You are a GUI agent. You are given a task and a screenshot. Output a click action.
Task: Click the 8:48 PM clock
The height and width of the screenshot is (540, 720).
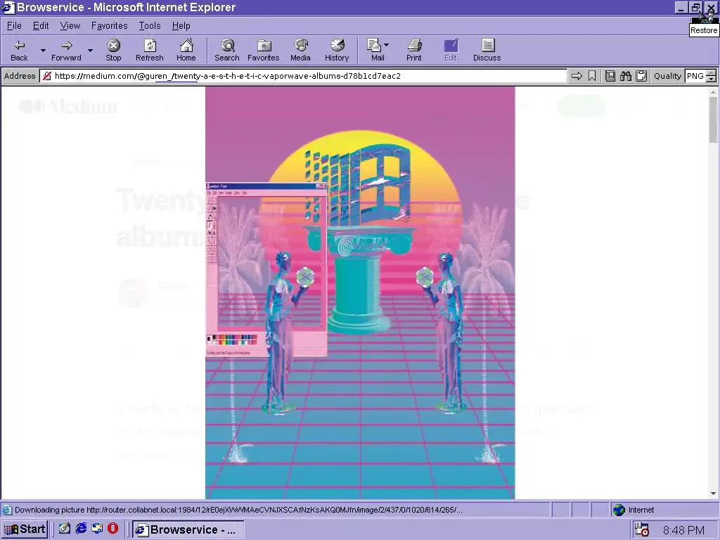coord(683,530)
